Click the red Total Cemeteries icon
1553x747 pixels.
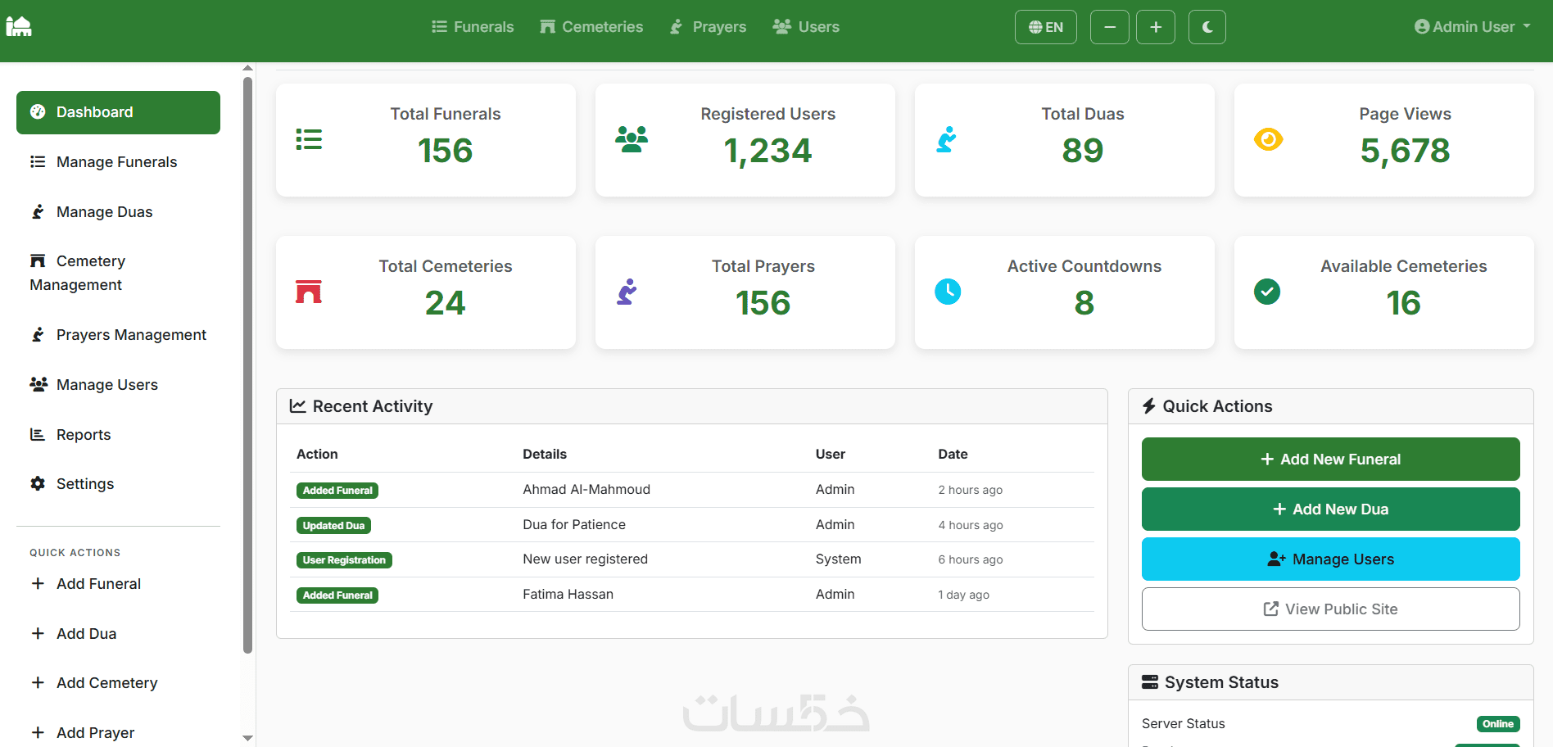pyautogui.click(x=309, y=292)
